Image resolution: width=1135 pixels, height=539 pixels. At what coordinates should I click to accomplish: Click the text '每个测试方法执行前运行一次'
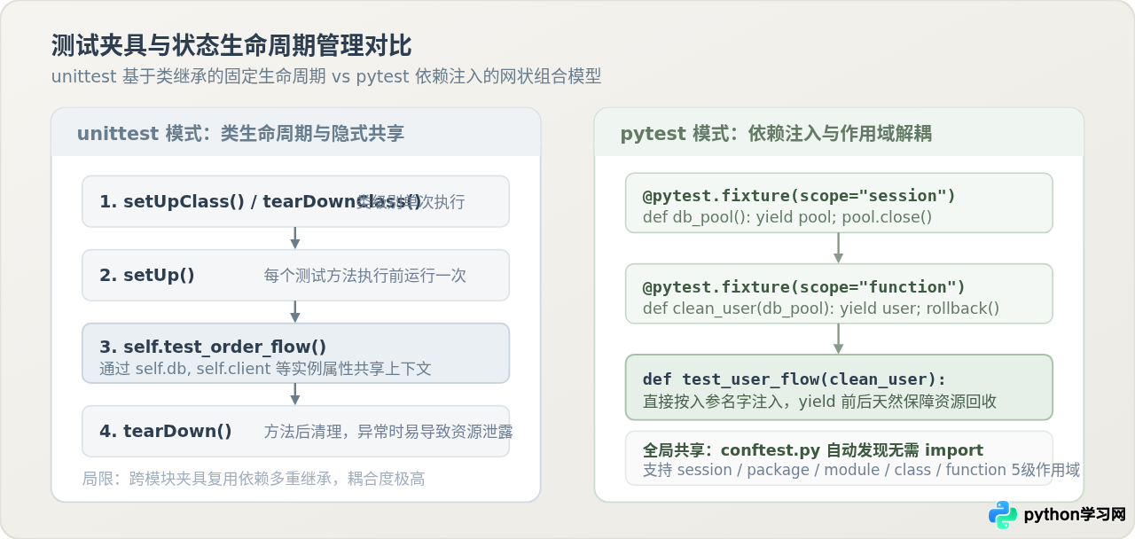pyautogui.click(x=365, y=276)
